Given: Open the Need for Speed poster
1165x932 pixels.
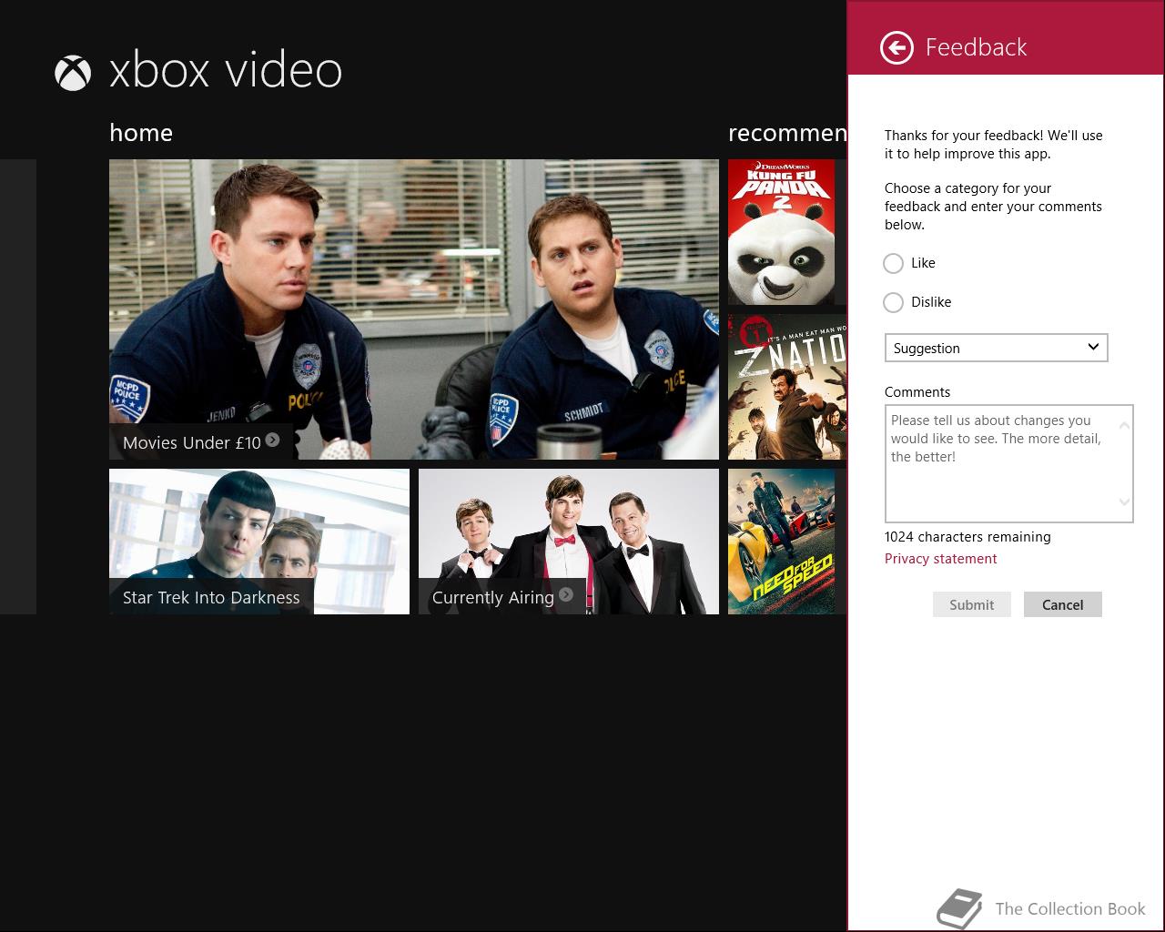Looking at the screenshot, I should pos(781,542).
